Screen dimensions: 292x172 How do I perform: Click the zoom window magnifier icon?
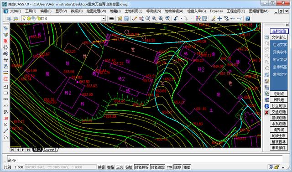pyautogui.click(x=154, y=18)
